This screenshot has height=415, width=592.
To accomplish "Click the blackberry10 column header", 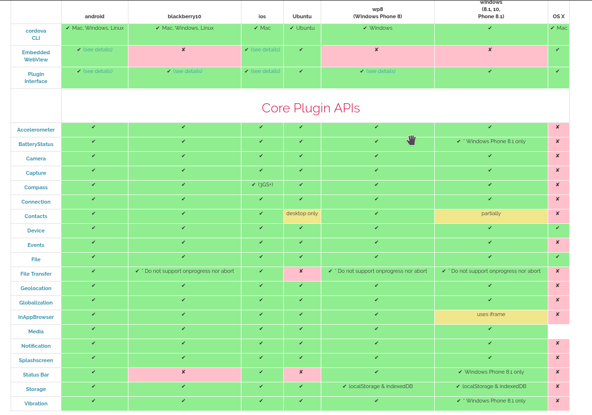I will coord(184,16).
